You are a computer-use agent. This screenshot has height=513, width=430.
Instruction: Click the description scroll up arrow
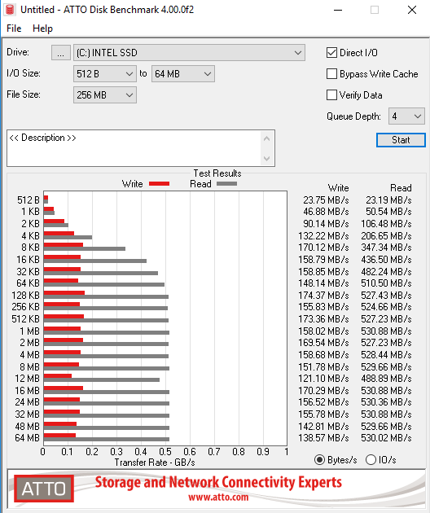pos(266,138)
